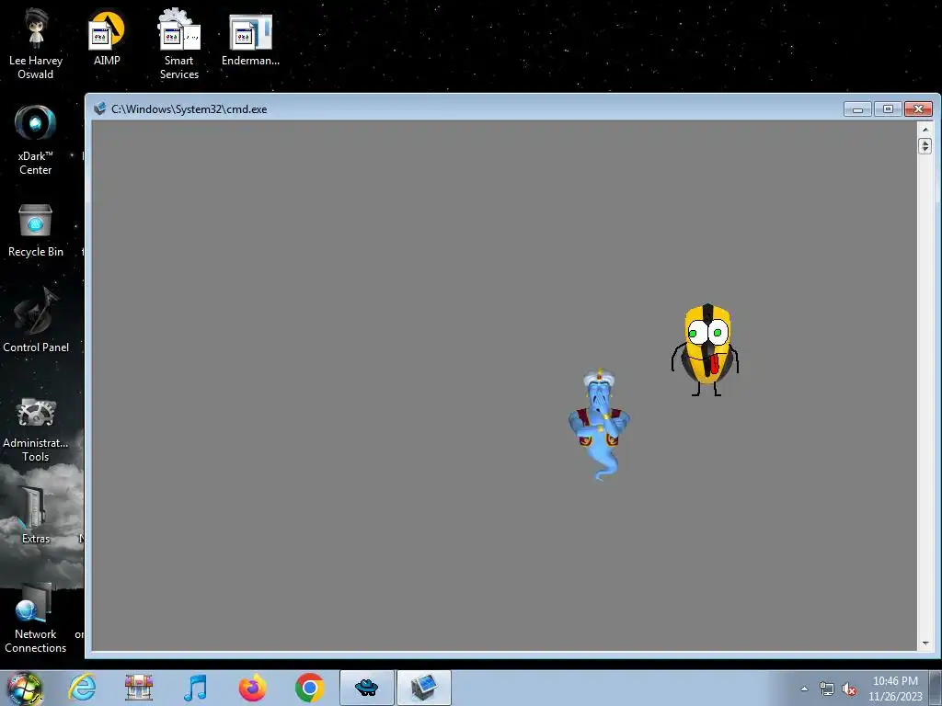Viewport: 942px width, 706px height.
Task: Click the muted volume tray icon
Action: click(x=849, y=689)
